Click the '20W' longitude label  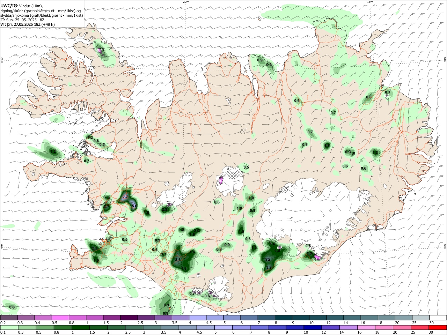click(186, 2)
